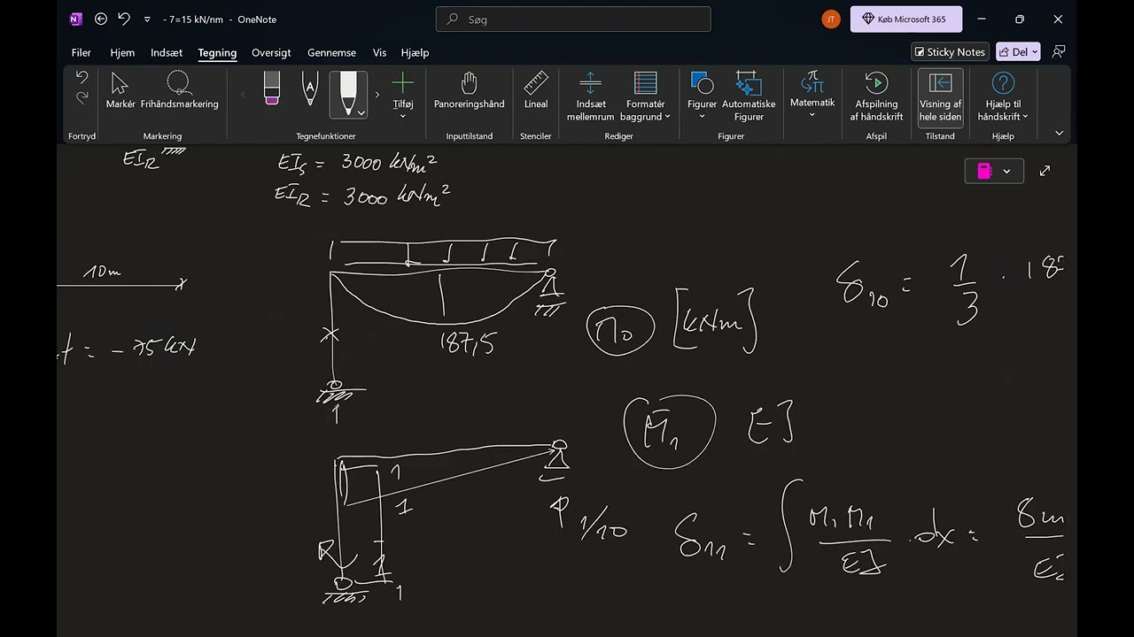
Task: Open the JT account avatar
Action: [x=831, y=19]
